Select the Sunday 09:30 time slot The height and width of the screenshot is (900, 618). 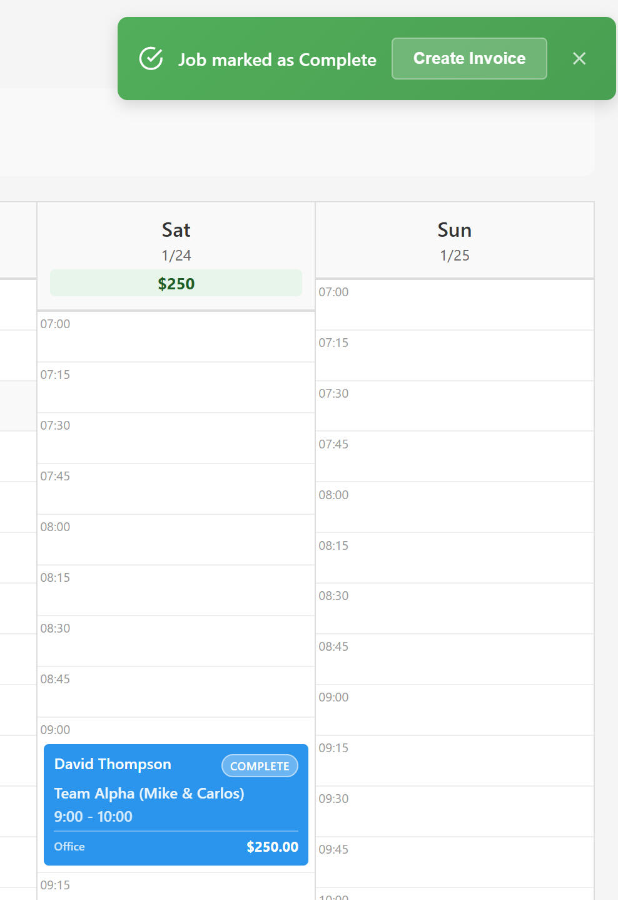pyautogui.click(x=454, y=812)
